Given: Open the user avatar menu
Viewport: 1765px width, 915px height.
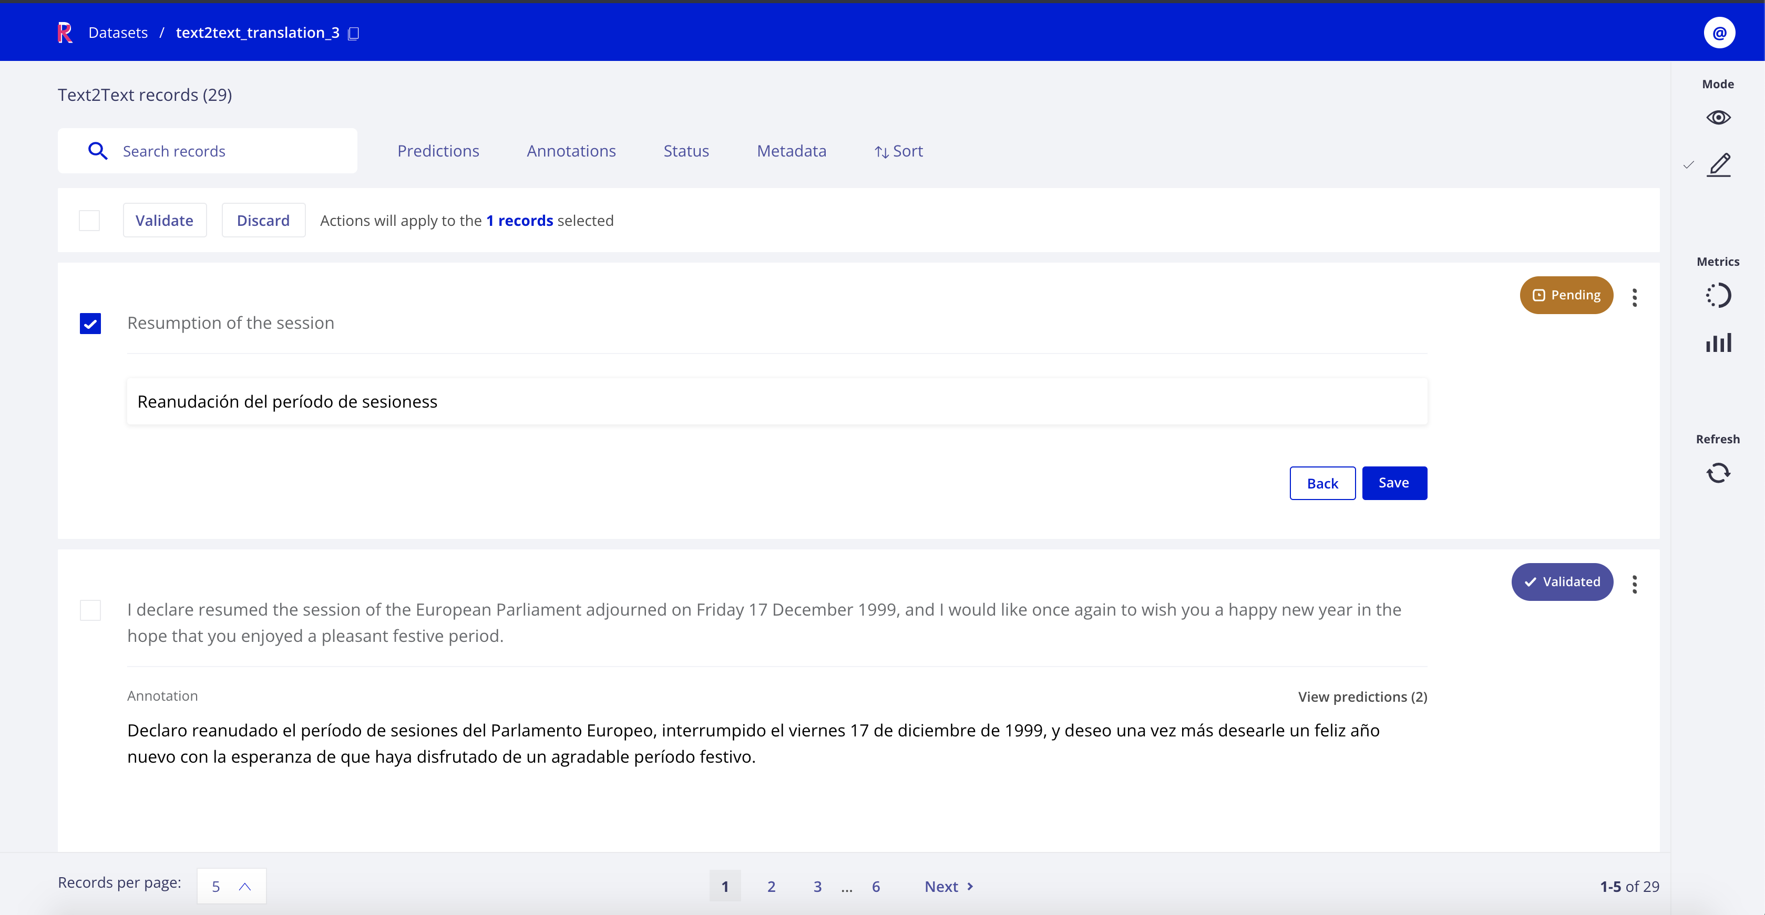Looking at the screenshot, I should pos(1718,32).
